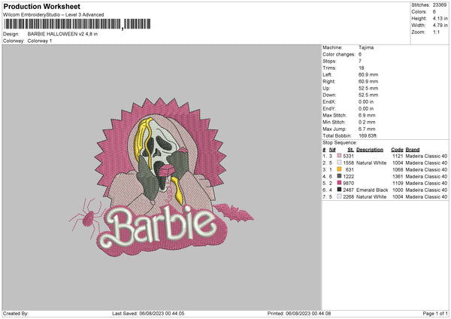This screenshot has width=451, height=319.
Task: Click the barcode under the worksheet title
Action: [x=77, y=24]
